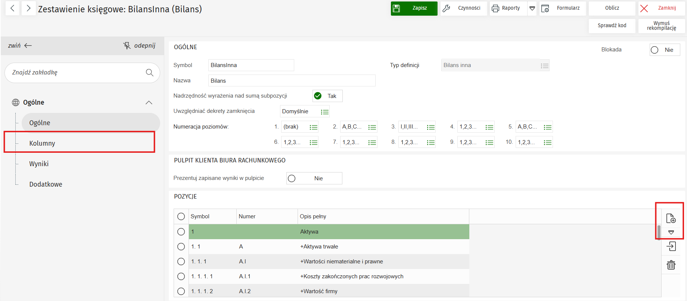Expand the Raporty dropdown arrow
Viewport: 687px width, 301px height.
[532, 8]
